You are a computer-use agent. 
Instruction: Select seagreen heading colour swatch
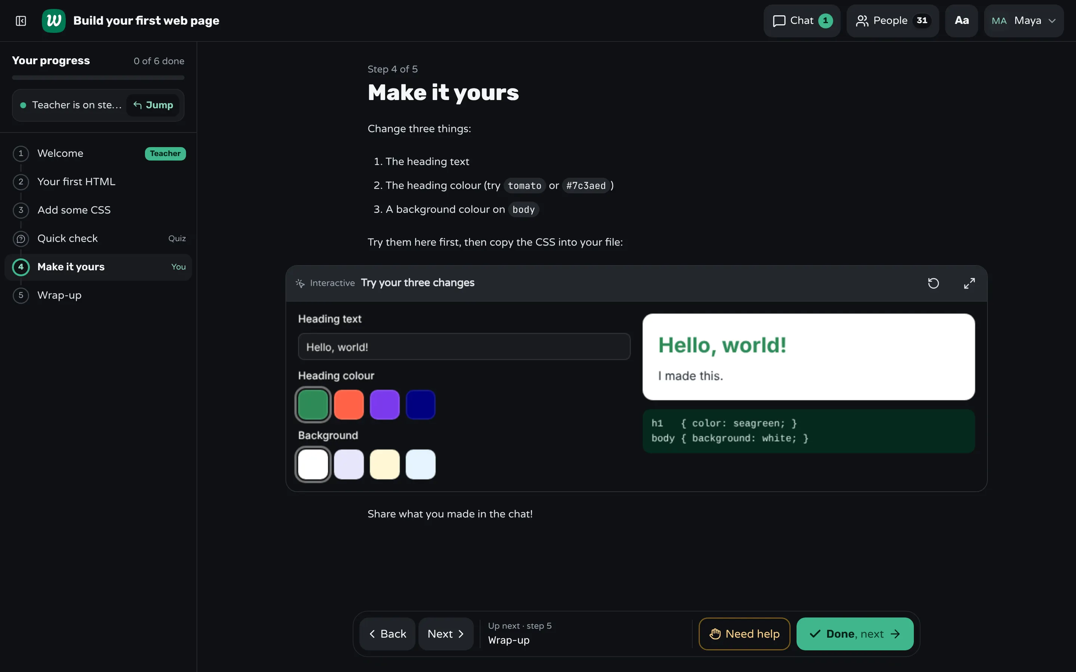313,404
